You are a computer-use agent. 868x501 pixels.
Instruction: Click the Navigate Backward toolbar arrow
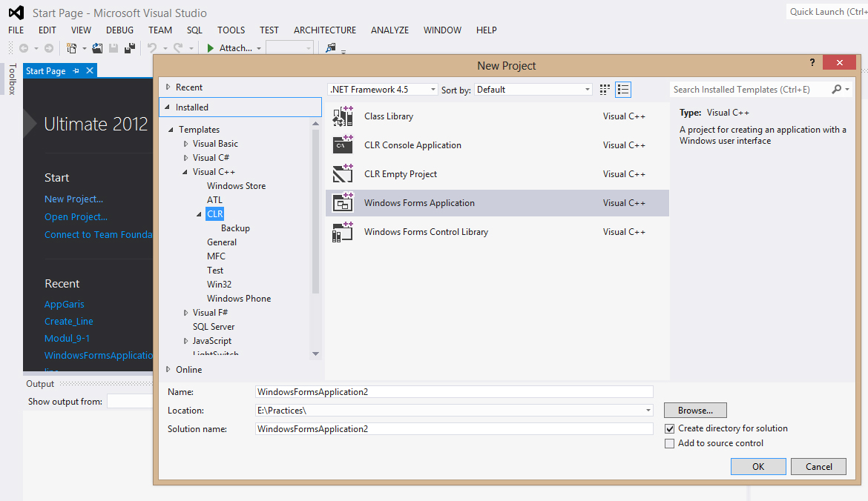[x=24, y=48]
